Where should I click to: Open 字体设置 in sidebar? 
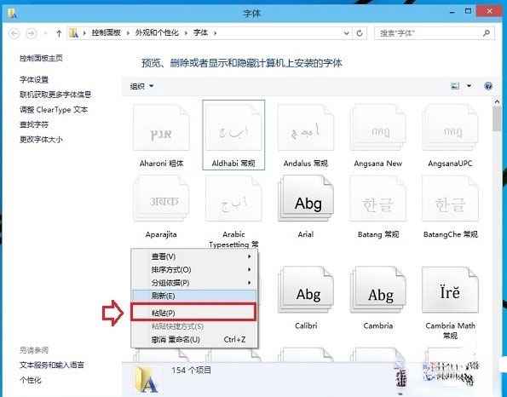pyautogui.click(x=34, y=79)
